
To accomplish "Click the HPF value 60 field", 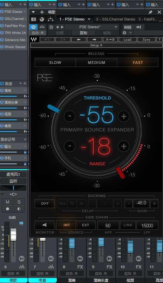I will tap(108, 225).
